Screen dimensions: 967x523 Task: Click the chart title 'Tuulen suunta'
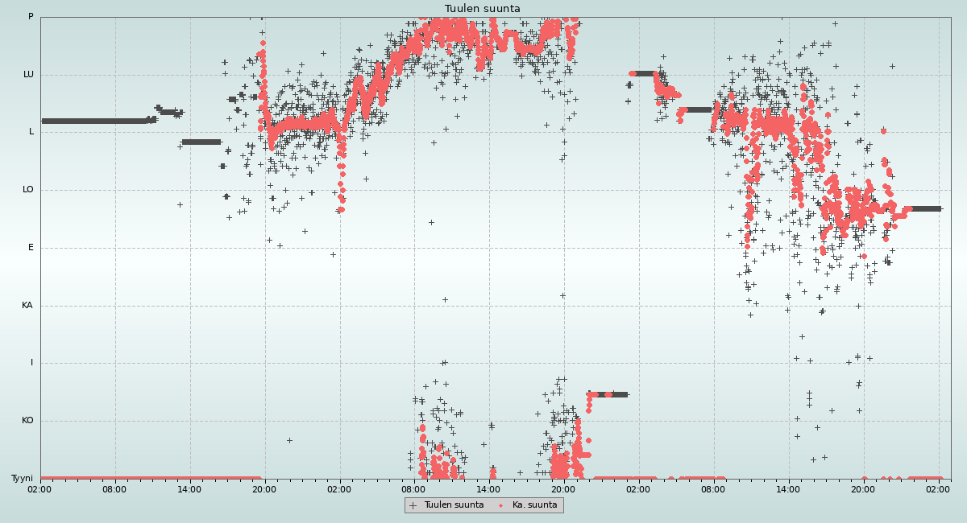coord(483,9)
